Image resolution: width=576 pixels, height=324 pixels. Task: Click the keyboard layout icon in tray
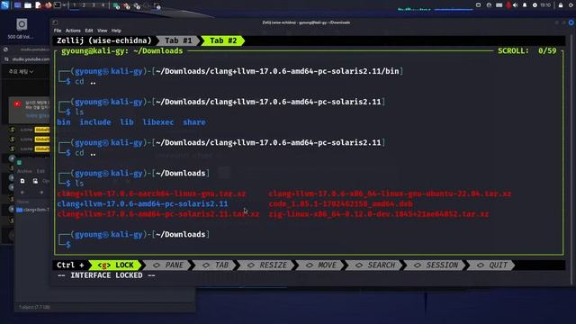coord(499,5)
